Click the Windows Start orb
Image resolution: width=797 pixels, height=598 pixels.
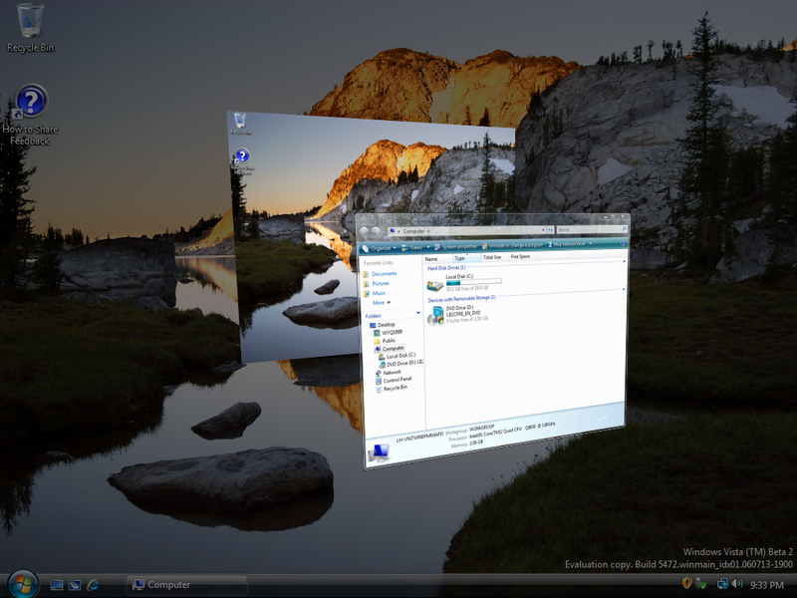[22, 583]
